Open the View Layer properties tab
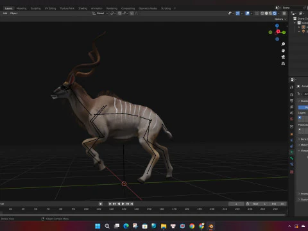Image resolution: width=308 pixels, height=231 pixels. (292, 107)
